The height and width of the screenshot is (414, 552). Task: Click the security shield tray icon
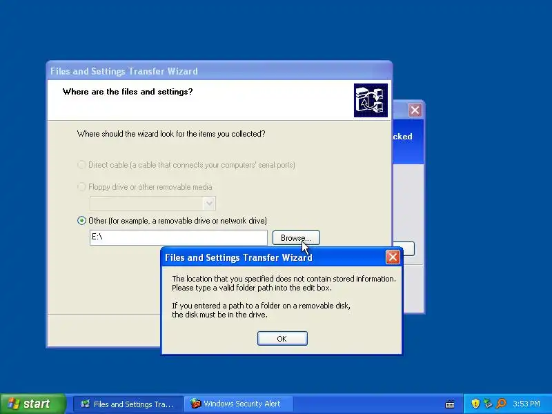[475, 404]
